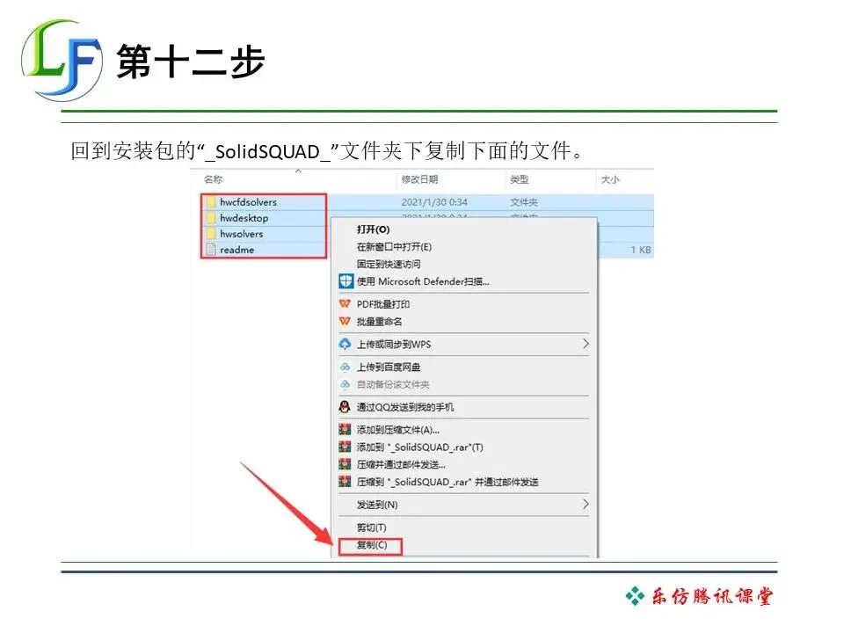The width and height of the screenshot is (844, 633).
Task: Click the 文件夹 type cell of hwcfdsolvers
Action: click(x=524, y=202)
